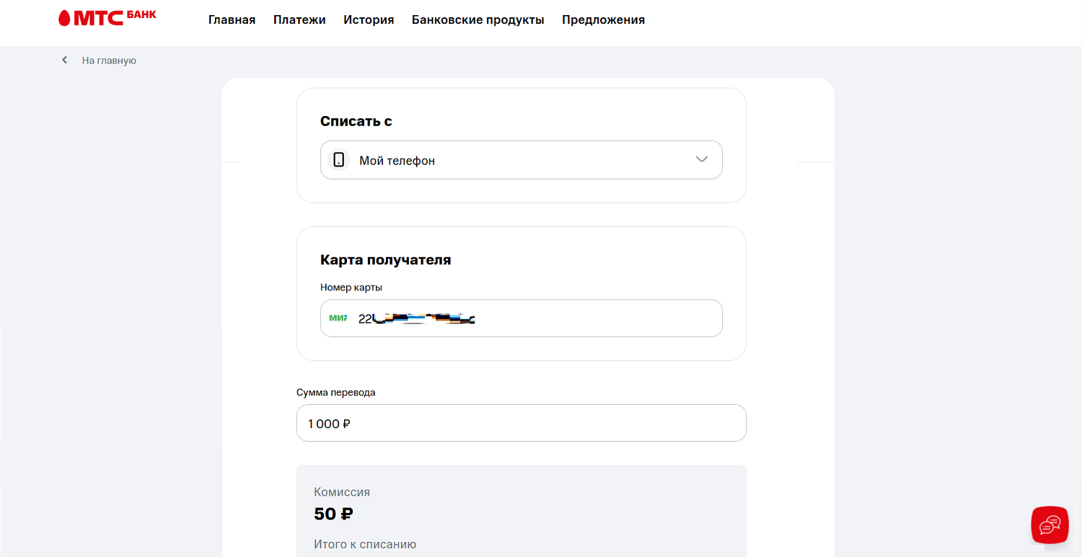This screenshot has height=557, width=1082.
Task: Click the "На главную" link
Action: pyautogui.click(x=108, y=60)
